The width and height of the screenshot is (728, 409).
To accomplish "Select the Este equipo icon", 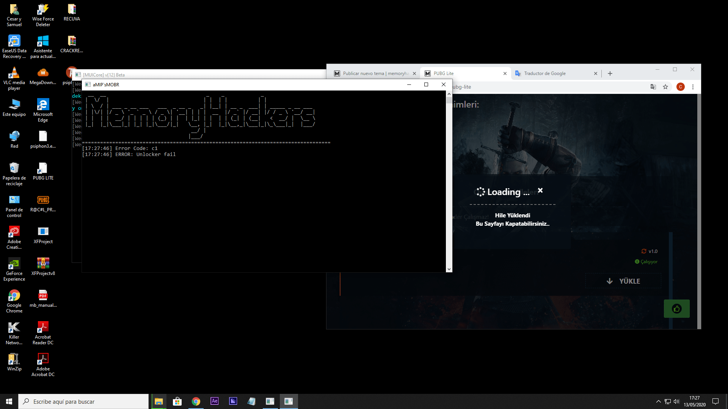I will pyautogui.click(x=14, y=108).
